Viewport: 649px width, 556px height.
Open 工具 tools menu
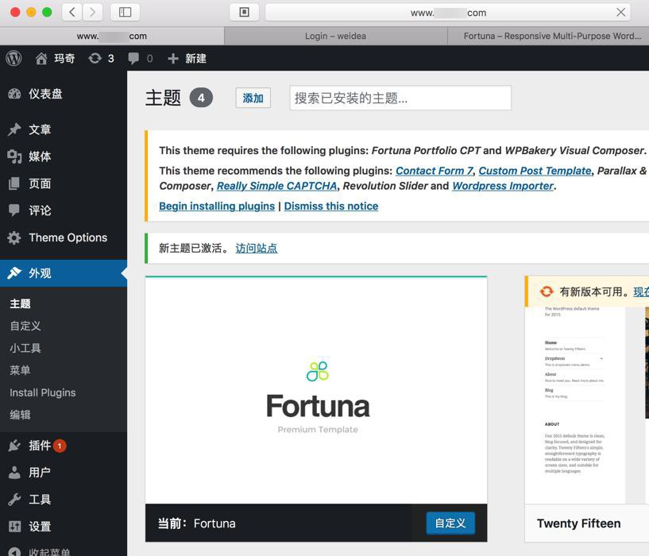(64, 500)
